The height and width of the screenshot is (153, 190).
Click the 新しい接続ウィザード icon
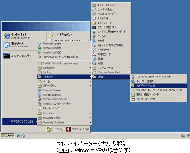[133, 95]
